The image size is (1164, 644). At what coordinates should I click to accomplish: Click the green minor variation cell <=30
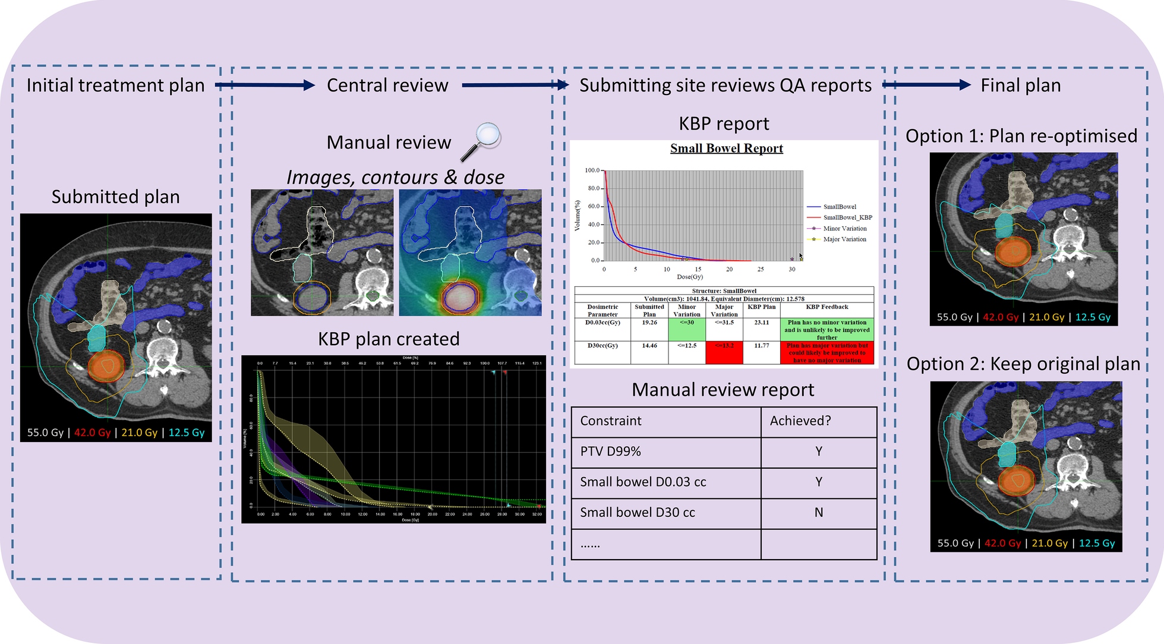click(x=687, y=330)
